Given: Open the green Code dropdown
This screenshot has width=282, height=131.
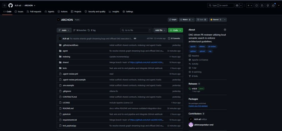Looking at the screenshot, I should coord(176,30).
